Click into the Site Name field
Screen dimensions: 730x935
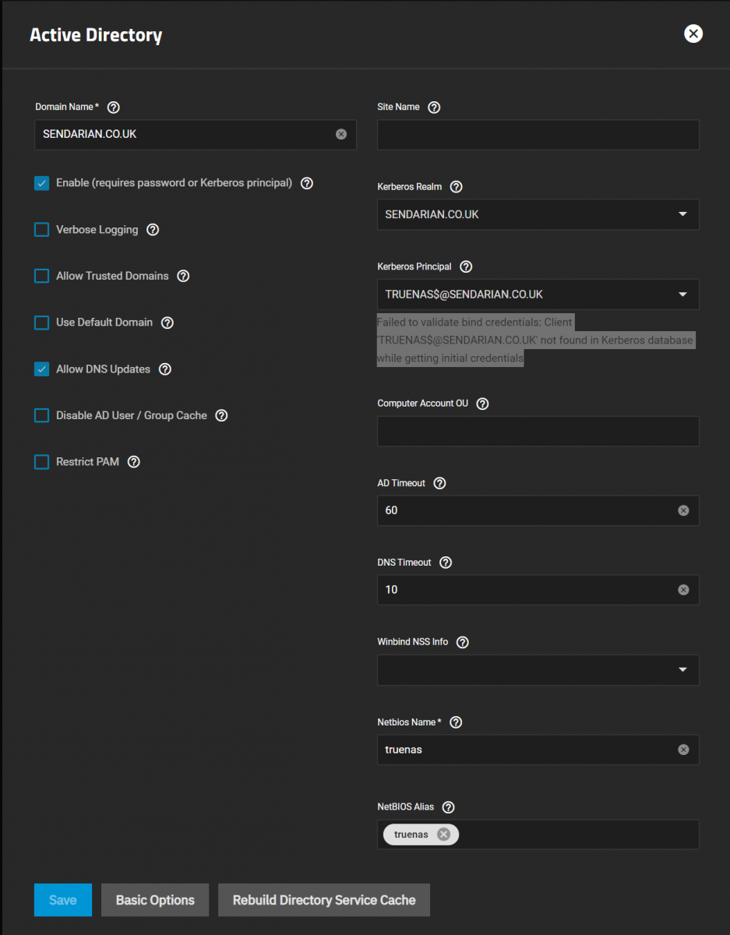[x=538, y=135]
